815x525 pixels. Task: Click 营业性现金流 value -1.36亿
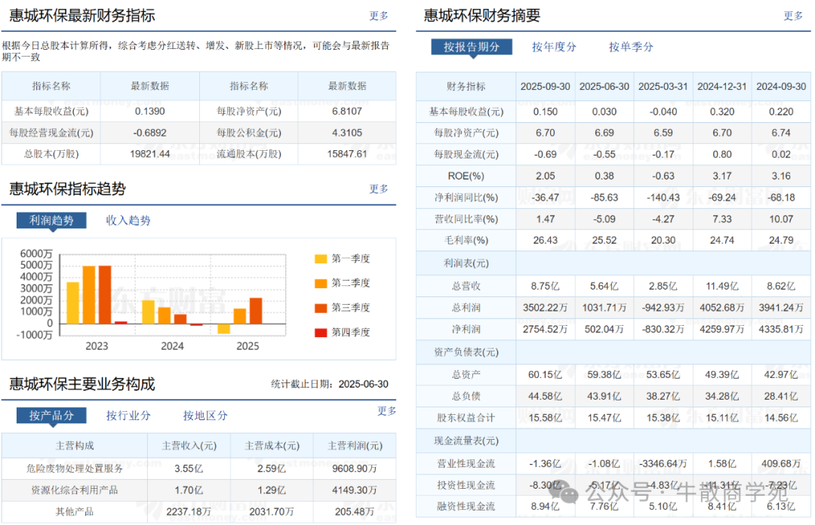coord(546,464)
